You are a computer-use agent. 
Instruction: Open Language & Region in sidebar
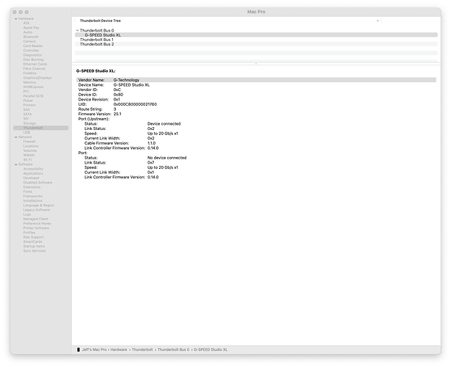39,206
